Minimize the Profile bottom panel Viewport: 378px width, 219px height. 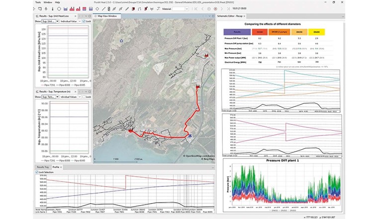[x=213, y=167]
